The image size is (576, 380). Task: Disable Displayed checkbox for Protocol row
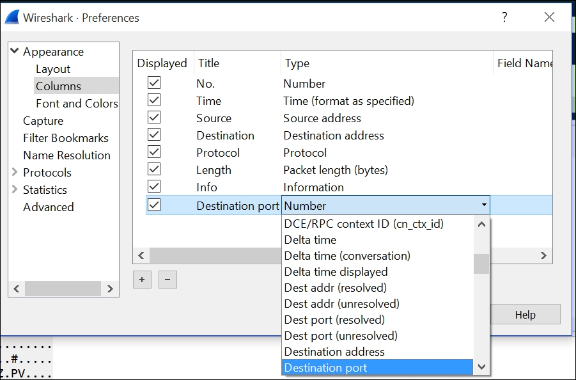(x=154, y=152)
